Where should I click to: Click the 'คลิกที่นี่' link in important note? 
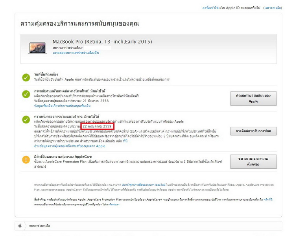tap(268, 199)
